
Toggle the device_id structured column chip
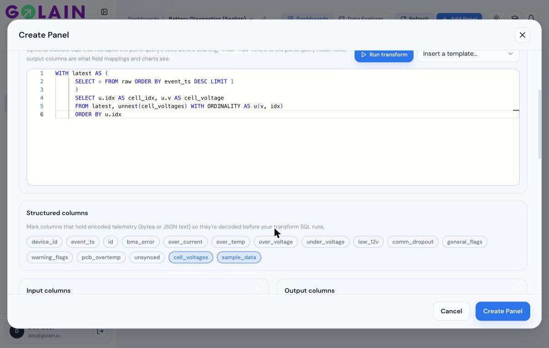44,242
